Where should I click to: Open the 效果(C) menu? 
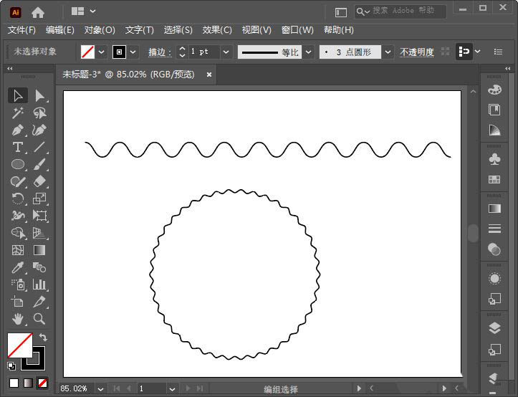[x=217, y=30]
